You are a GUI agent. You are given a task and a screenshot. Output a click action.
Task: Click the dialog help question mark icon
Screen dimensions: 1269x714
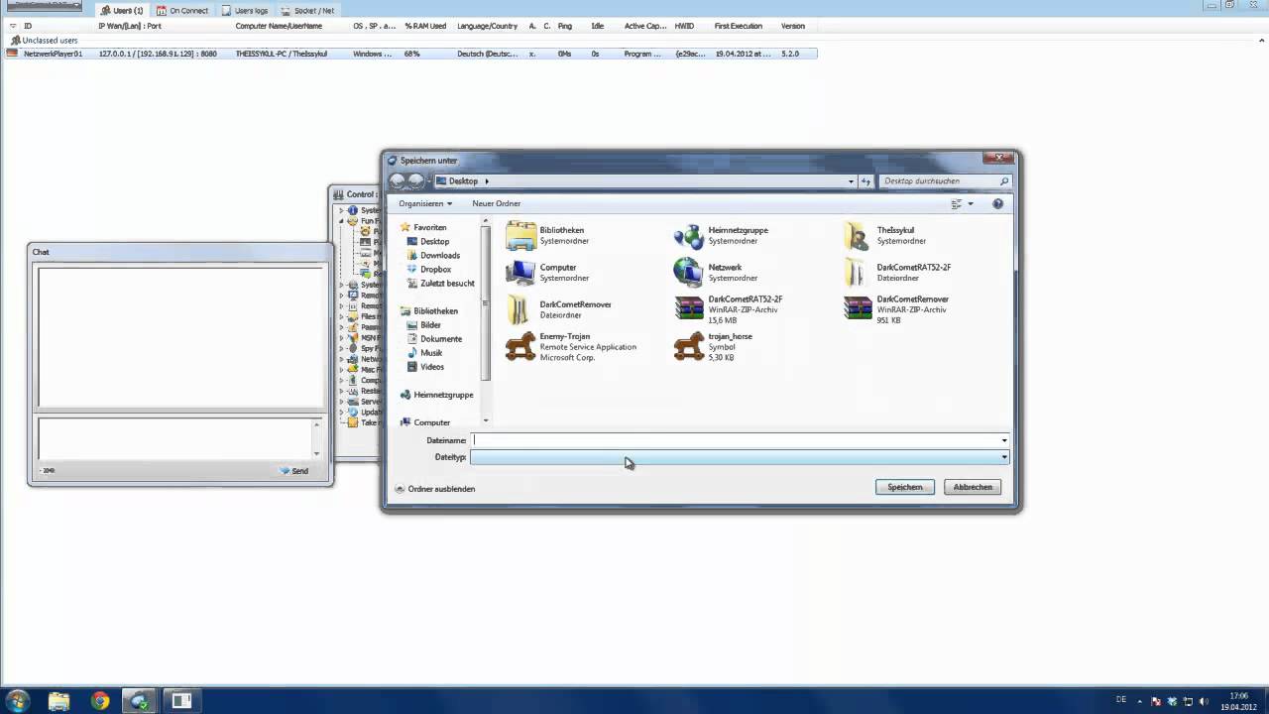click(997, 203)
